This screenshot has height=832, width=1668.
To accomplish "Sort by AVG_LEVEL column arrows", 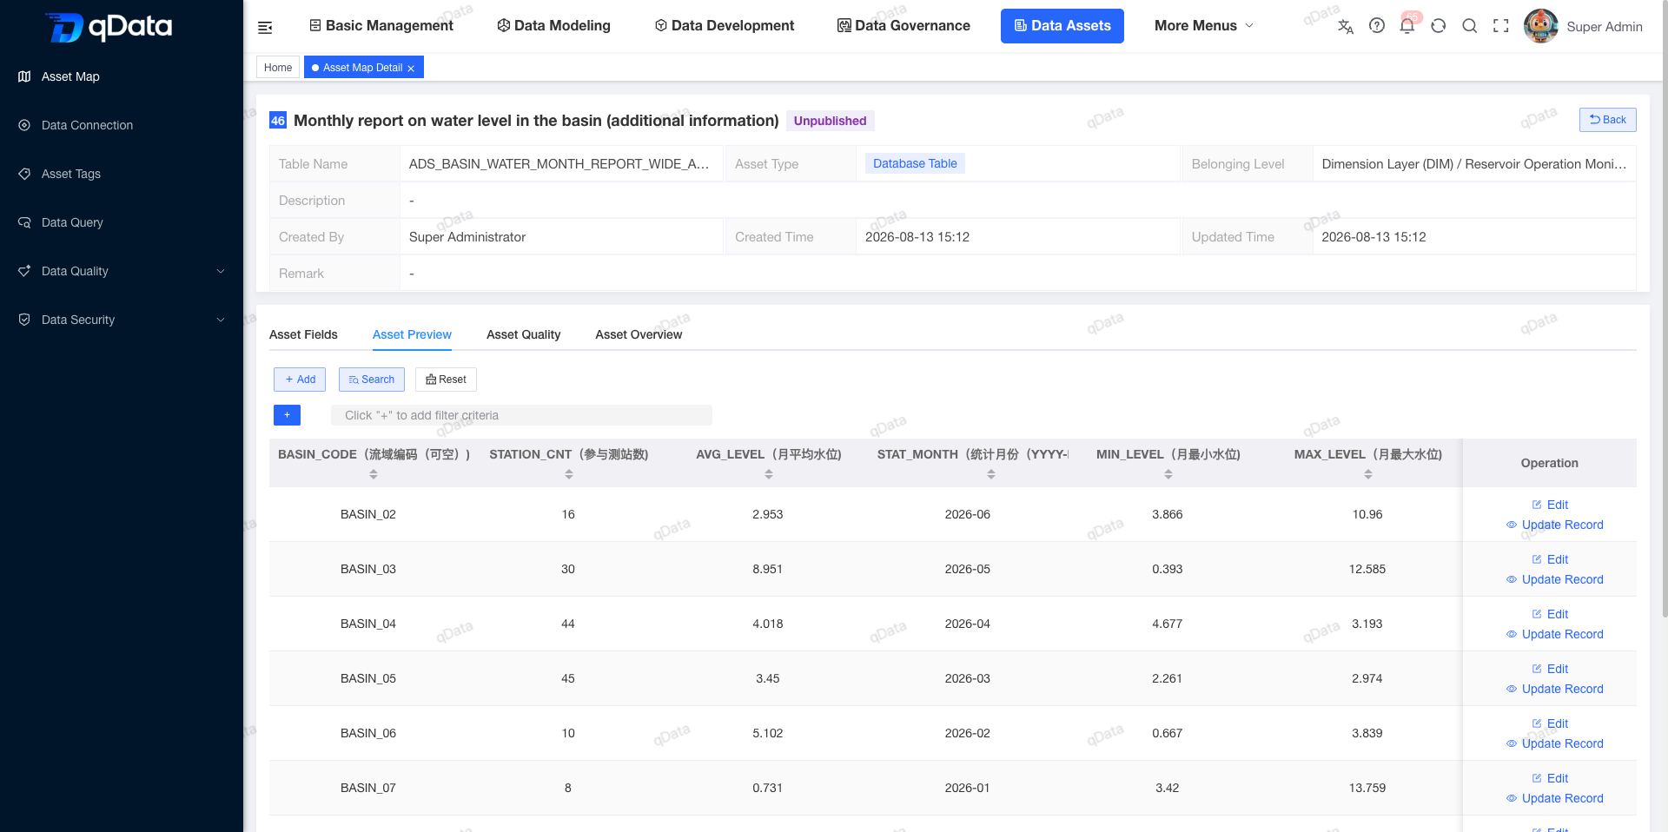I will [769, 474].
